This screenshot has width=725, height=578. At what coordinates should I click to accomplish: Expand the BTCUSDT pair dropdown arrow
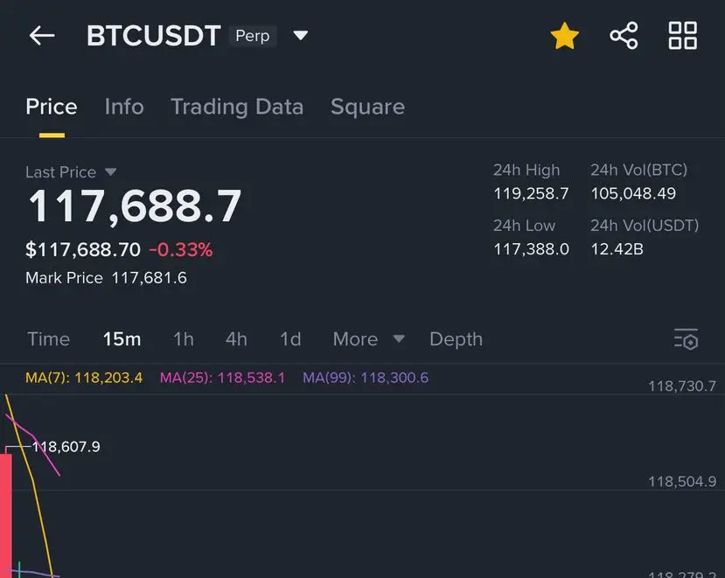pyautogui.click(x=301, y=35)
